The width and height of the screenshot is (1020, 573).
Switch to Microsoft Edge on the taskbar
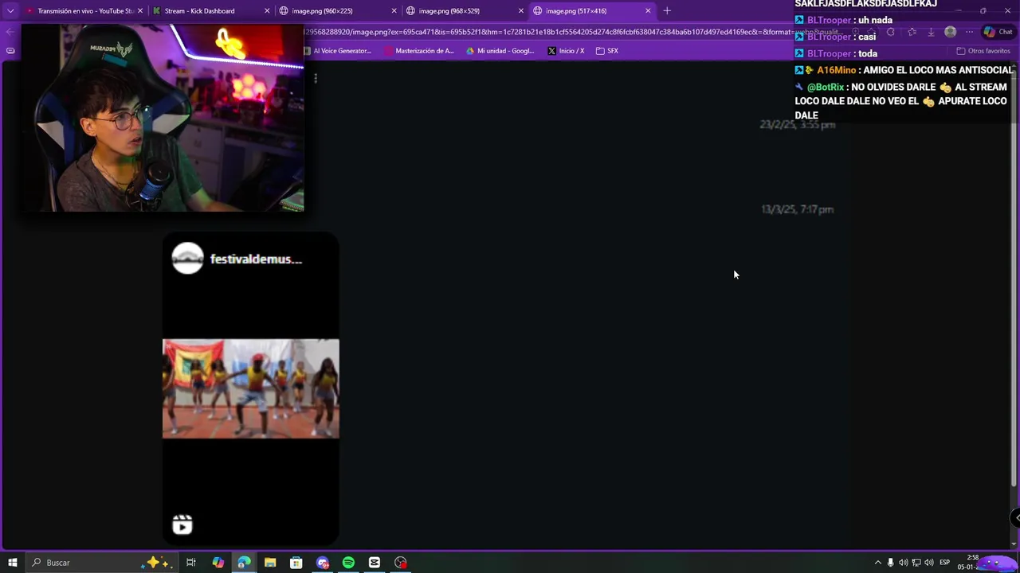click(244, 563)
